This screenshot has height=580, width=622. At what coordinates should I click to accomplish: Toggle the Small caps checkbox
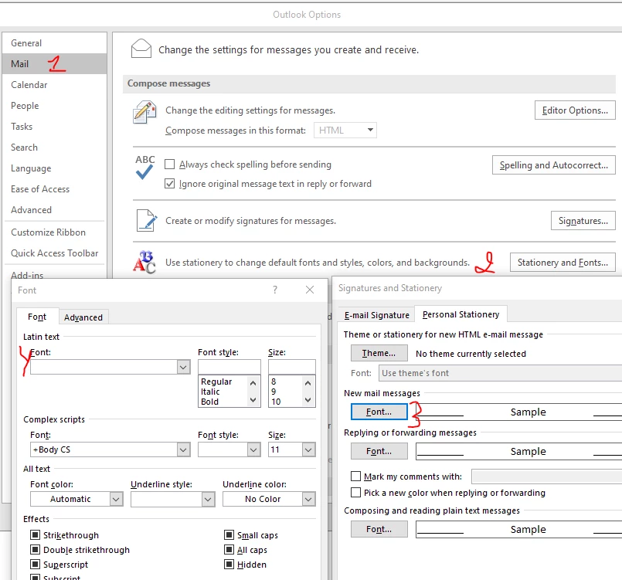point(229,534)
